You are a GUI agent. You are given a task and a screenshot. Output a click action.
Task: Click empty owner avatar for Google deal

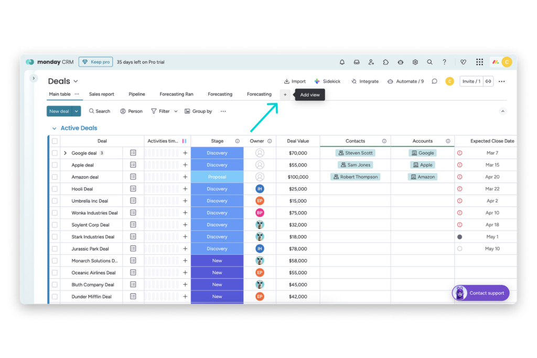coord(260,153)
